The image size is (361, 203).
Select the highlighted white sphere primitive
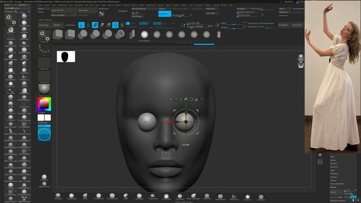(x=144, y=34)
